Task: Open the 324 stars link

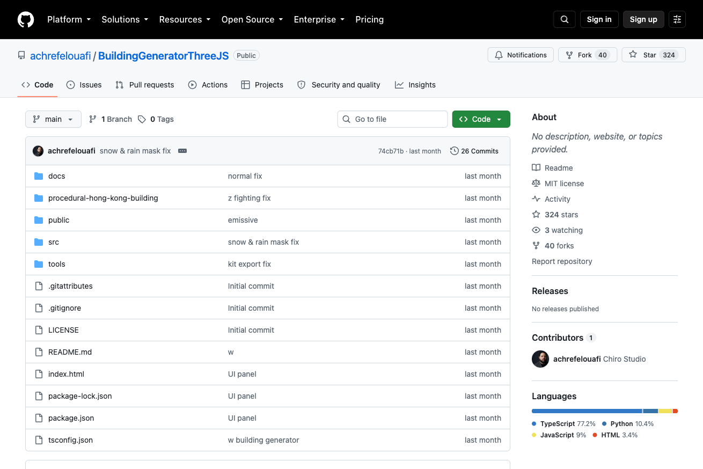Action: [x=561, y=215]
